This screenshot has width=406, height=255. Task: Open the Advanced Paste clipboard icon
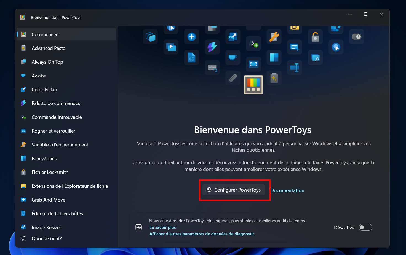pos(23,48)
